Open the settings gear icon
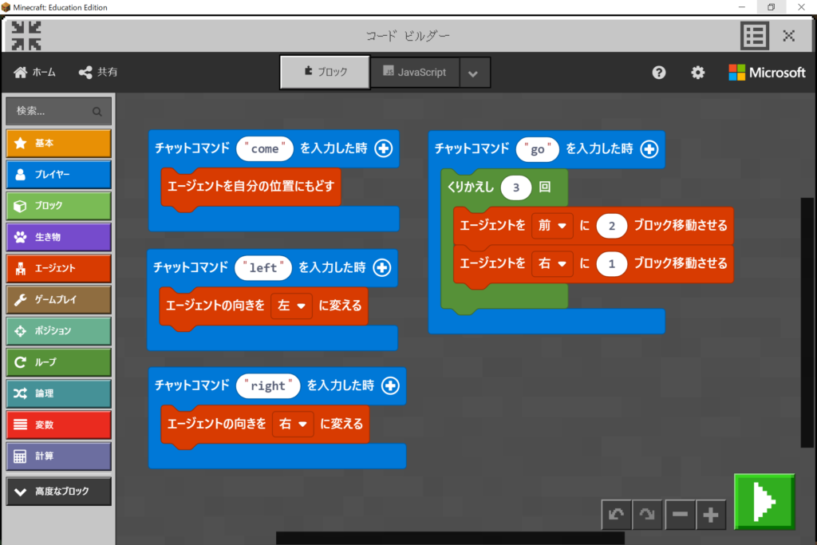The width and height of the screenshot is (817, 545). [x=698, y=73]
